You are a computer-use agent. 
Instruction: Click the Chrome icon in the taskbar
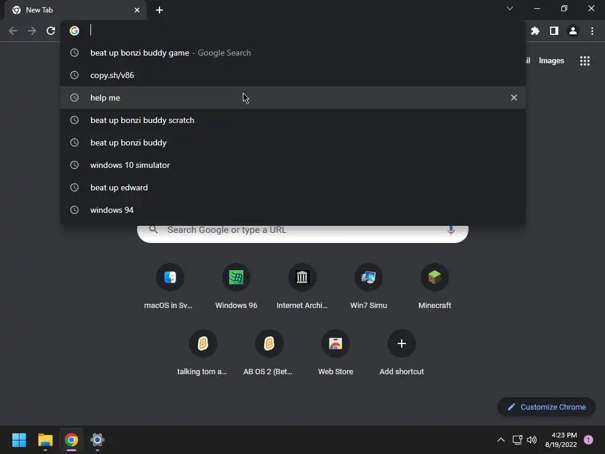click(x=71, y=440)
